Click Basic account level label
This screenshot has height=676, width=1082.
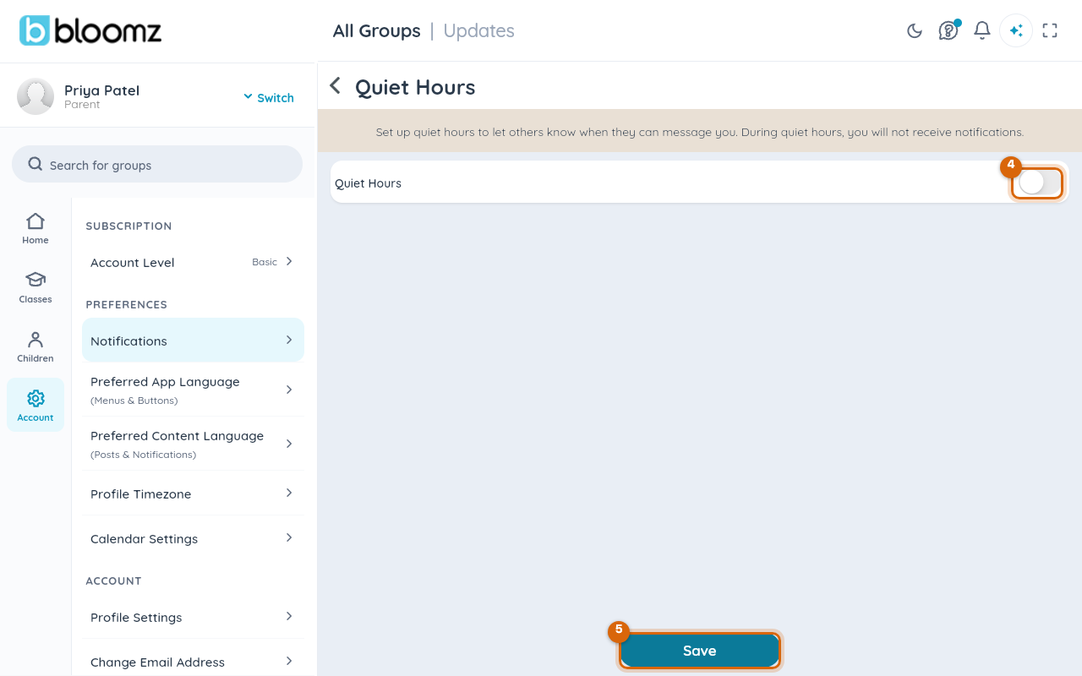click(x=265, y=262)
